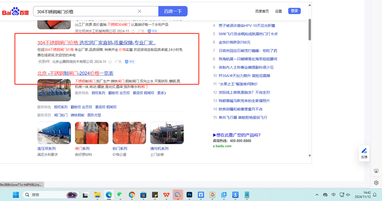Screen dimensions: 382x201
Task: Open Photoshop from the taskbar
Action: click(189, 195)
